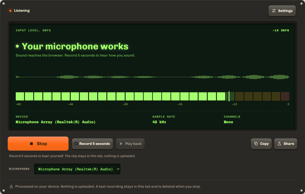The height and width of the screenshot is (194, 305).
Task: Click the 'INPUT LEVEL, DBFS' label
Action: click(x=33, y=30)
